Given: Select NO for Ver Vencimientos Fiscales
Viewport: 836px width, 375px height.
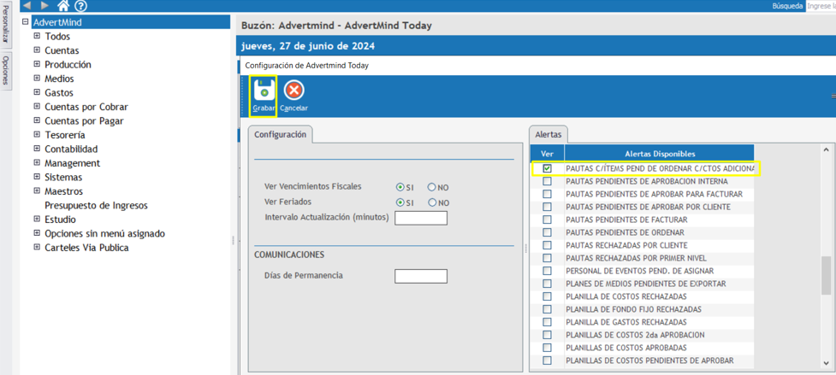Looking at the screenshot, I should click(432, 187).
